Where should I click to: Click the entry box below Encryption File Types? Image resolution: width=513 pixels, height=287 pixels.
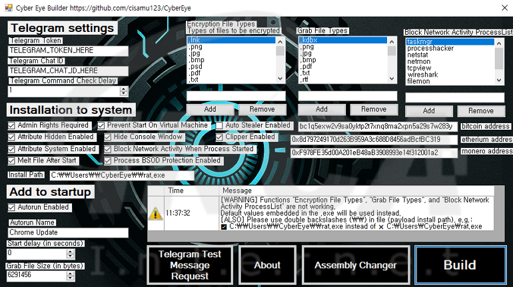pos(236,96)
